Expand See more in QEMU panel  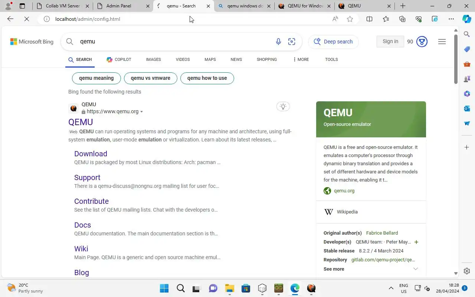coord(371,269)
